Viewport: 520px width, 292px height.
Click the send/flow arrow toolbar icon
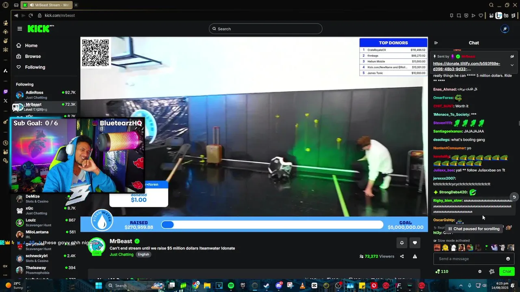[x=473, y=15]
